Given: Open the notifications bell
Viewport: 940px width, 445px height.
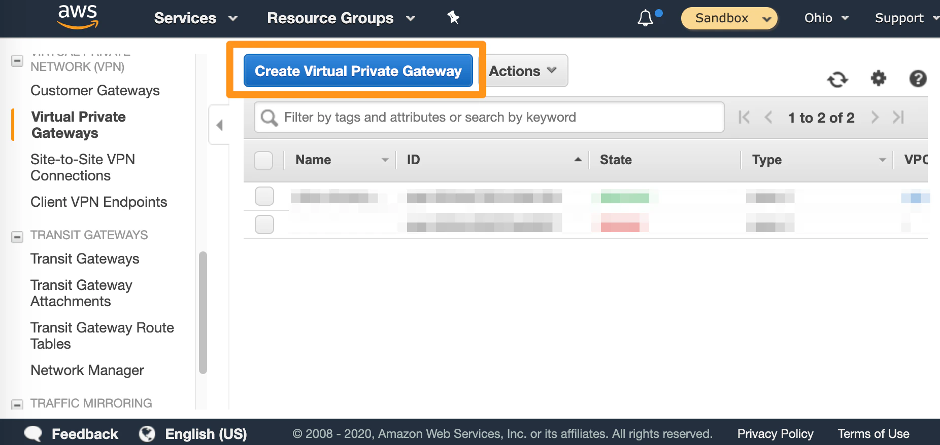Looking at the screenshot, I should point(646,18).
